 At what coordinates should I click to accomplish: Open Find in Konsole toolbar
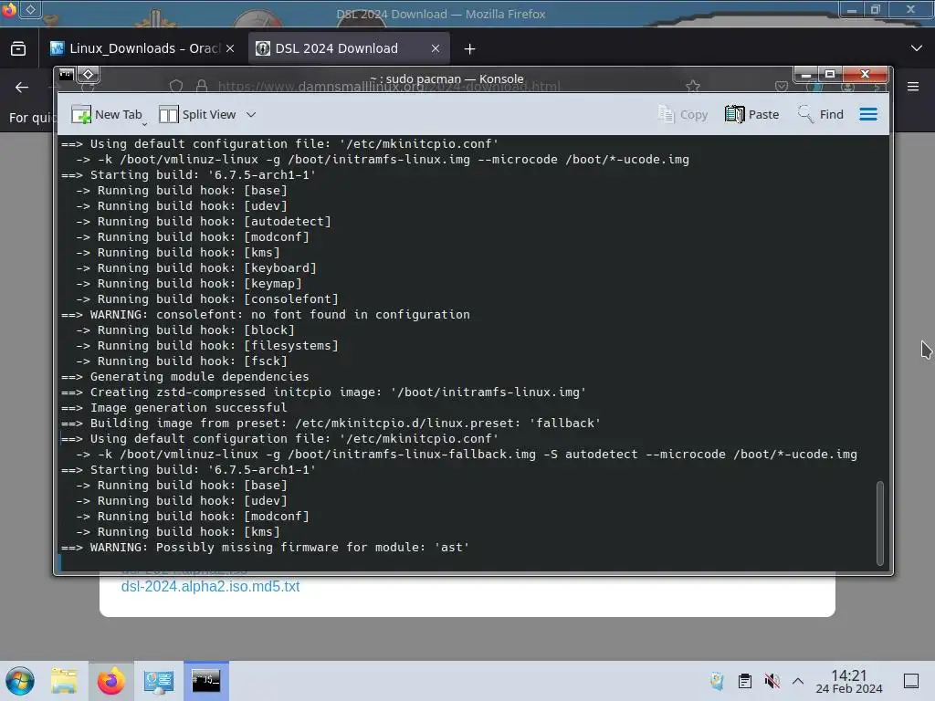point(821,114)
